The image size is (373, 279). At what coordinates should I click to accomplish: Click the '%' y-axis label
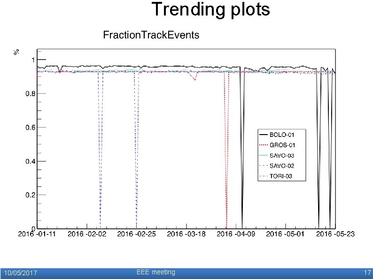[x=16, y=52]
